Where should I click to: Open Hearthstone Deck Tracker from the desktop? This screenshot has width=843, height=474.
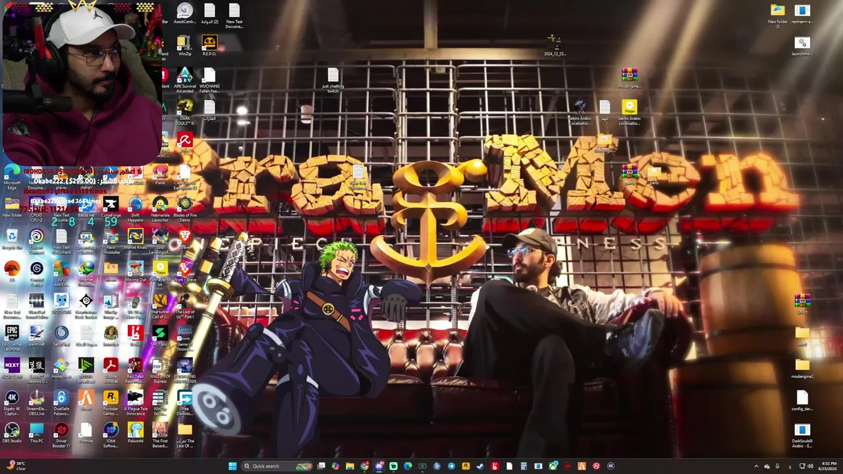click(x=86, y=304)
